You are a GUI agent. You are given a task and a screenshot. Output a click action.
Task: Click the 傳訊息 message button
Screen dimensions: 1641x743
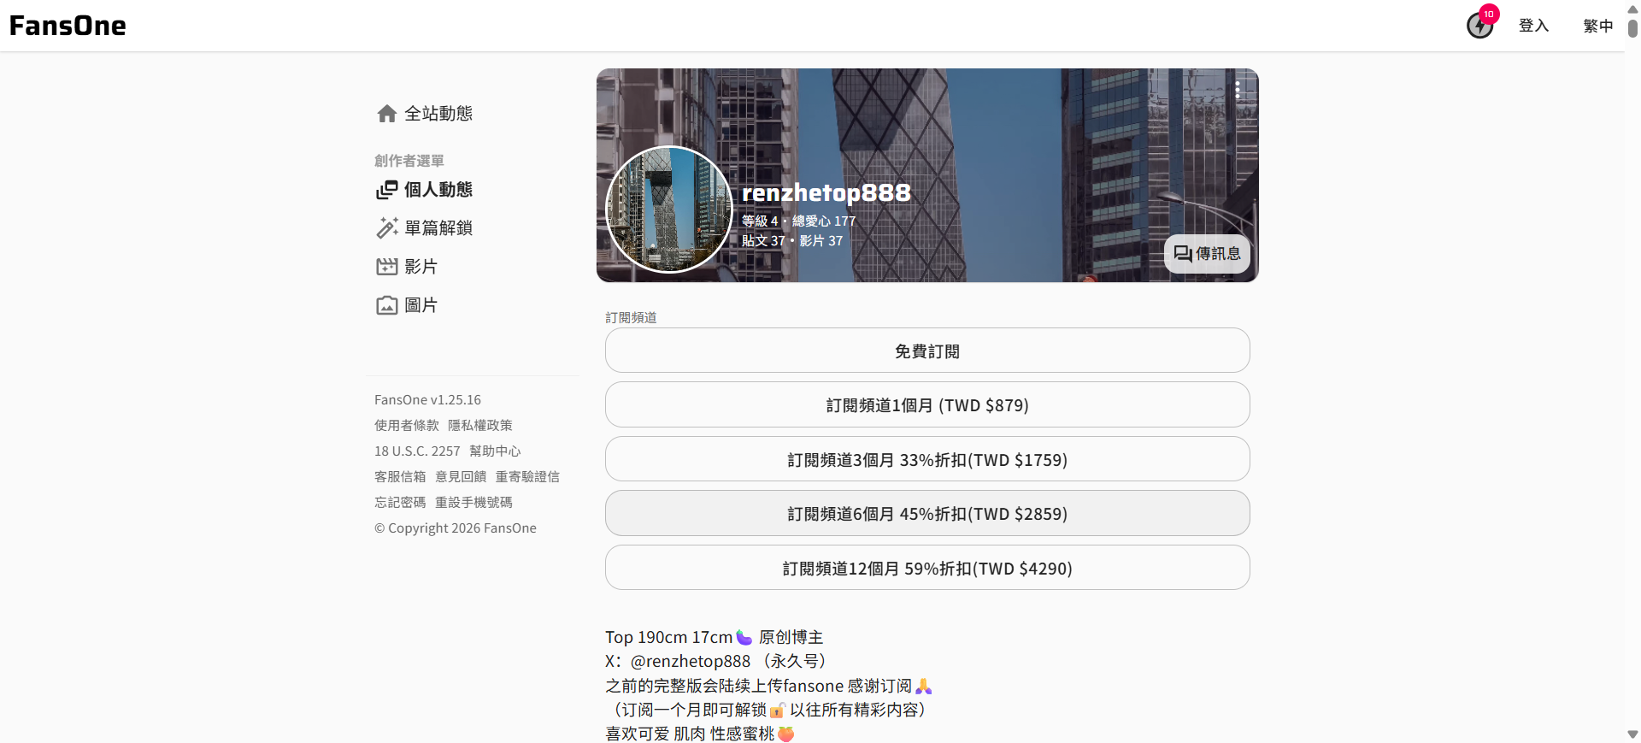pyautogui.click(x=1207, y=254)
